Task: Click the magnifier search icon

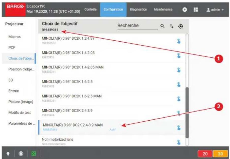Action: coord(162,26)
